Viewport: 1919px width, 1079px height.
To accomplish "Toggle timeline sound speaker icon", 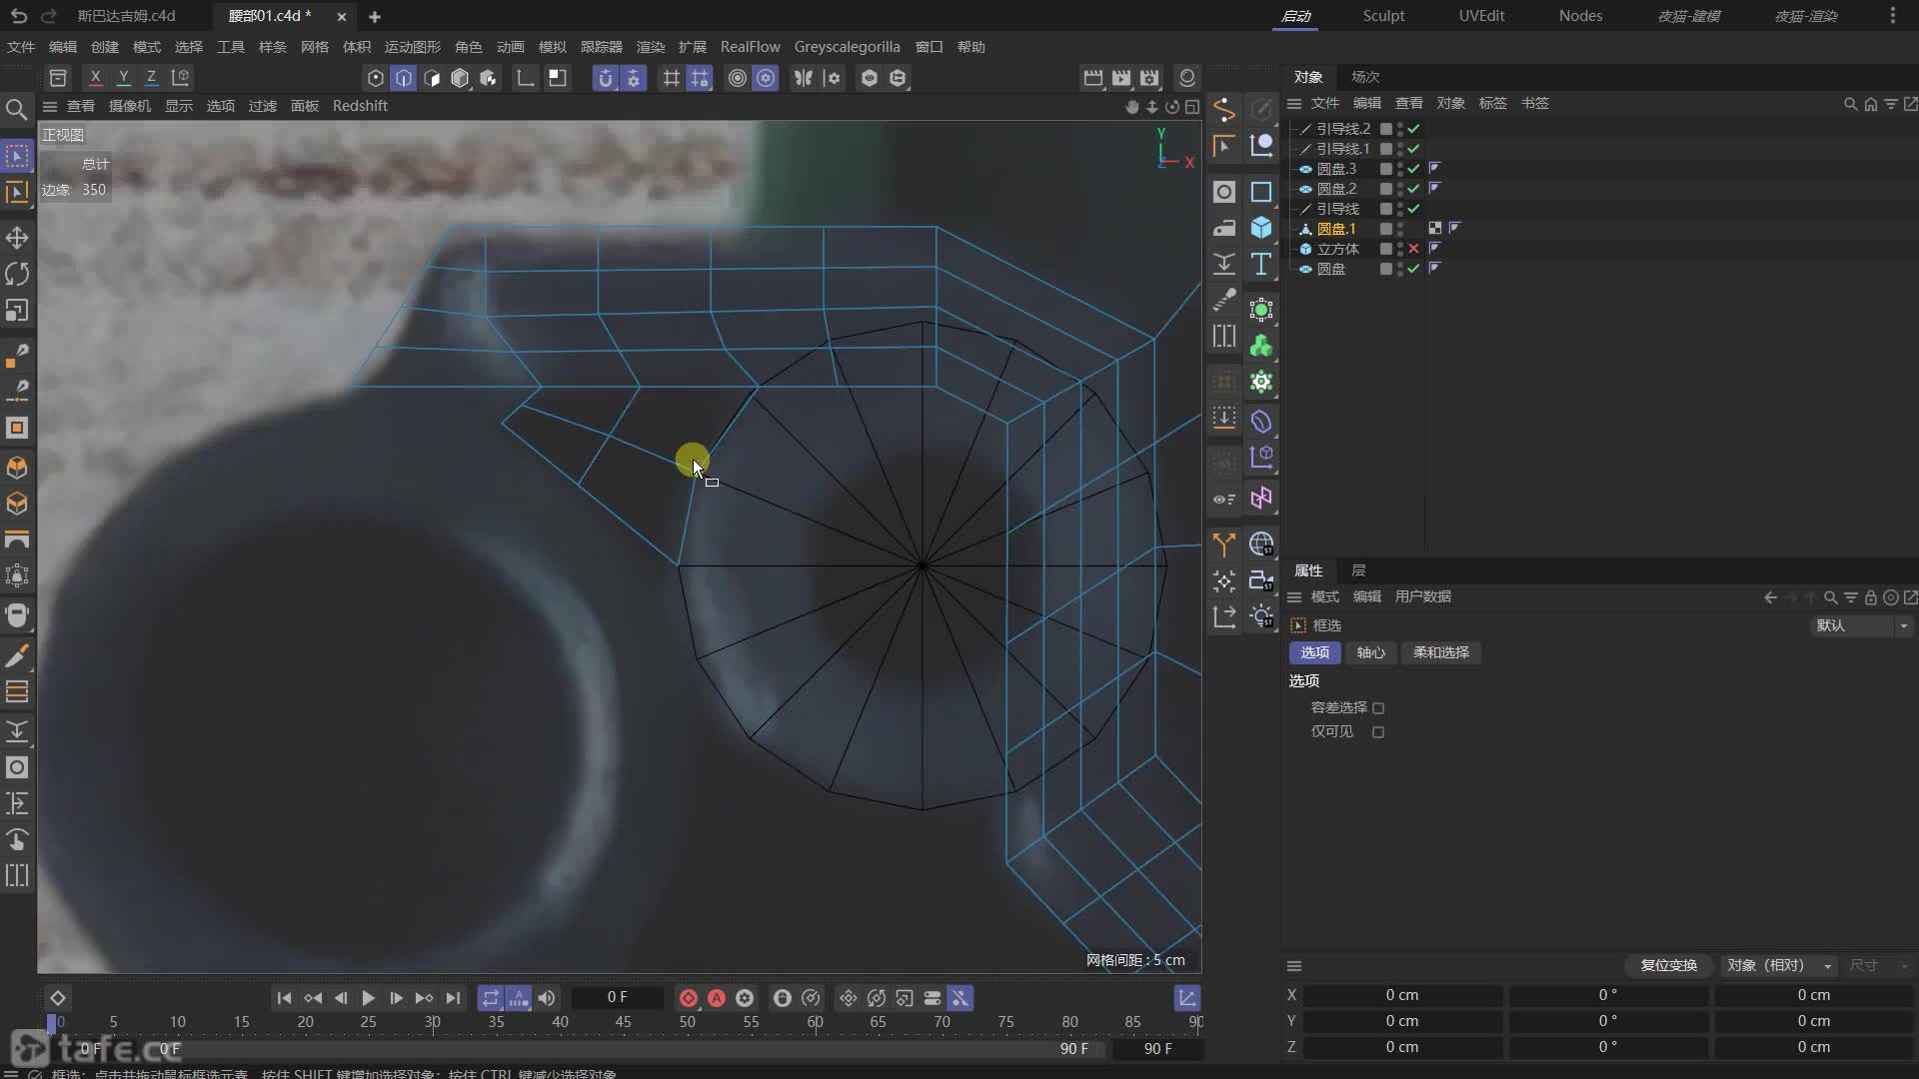I will click(x=547, y=998).
